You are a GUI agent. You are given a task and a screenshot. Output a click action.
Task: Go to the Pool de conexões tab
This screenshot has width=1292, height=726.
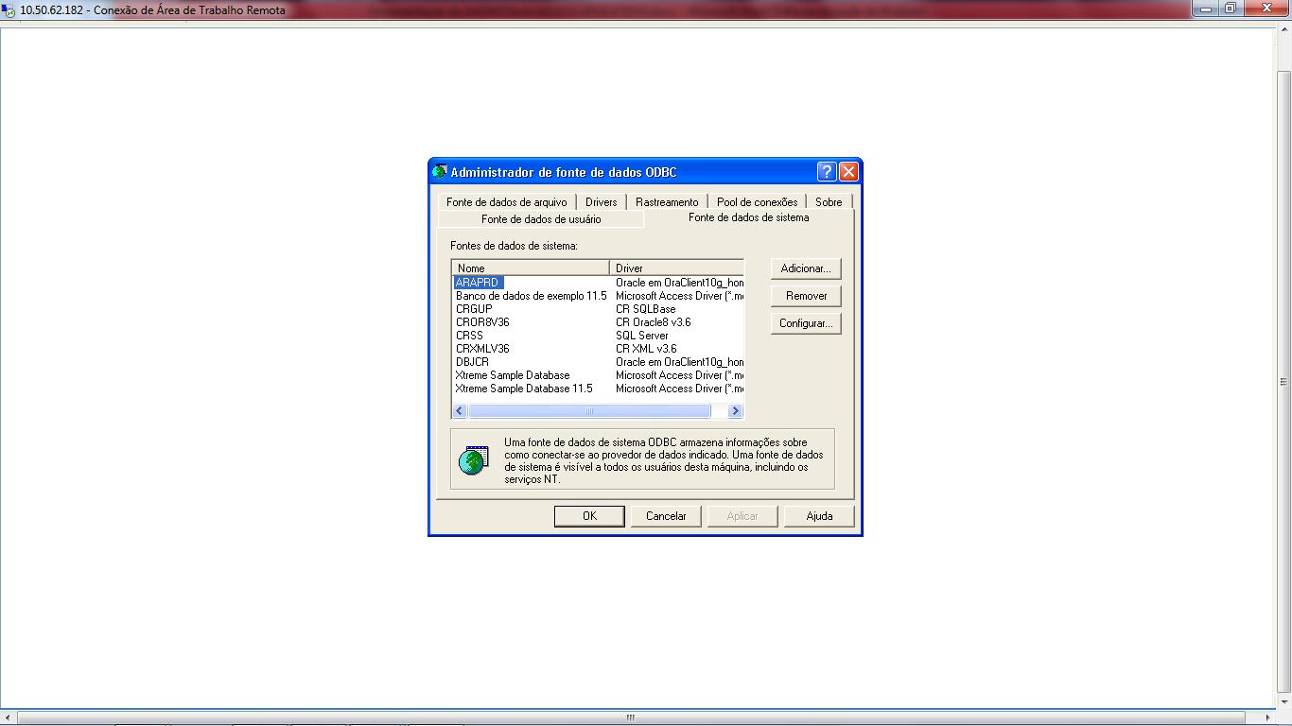pyautogui.click(x=757, y=201)
